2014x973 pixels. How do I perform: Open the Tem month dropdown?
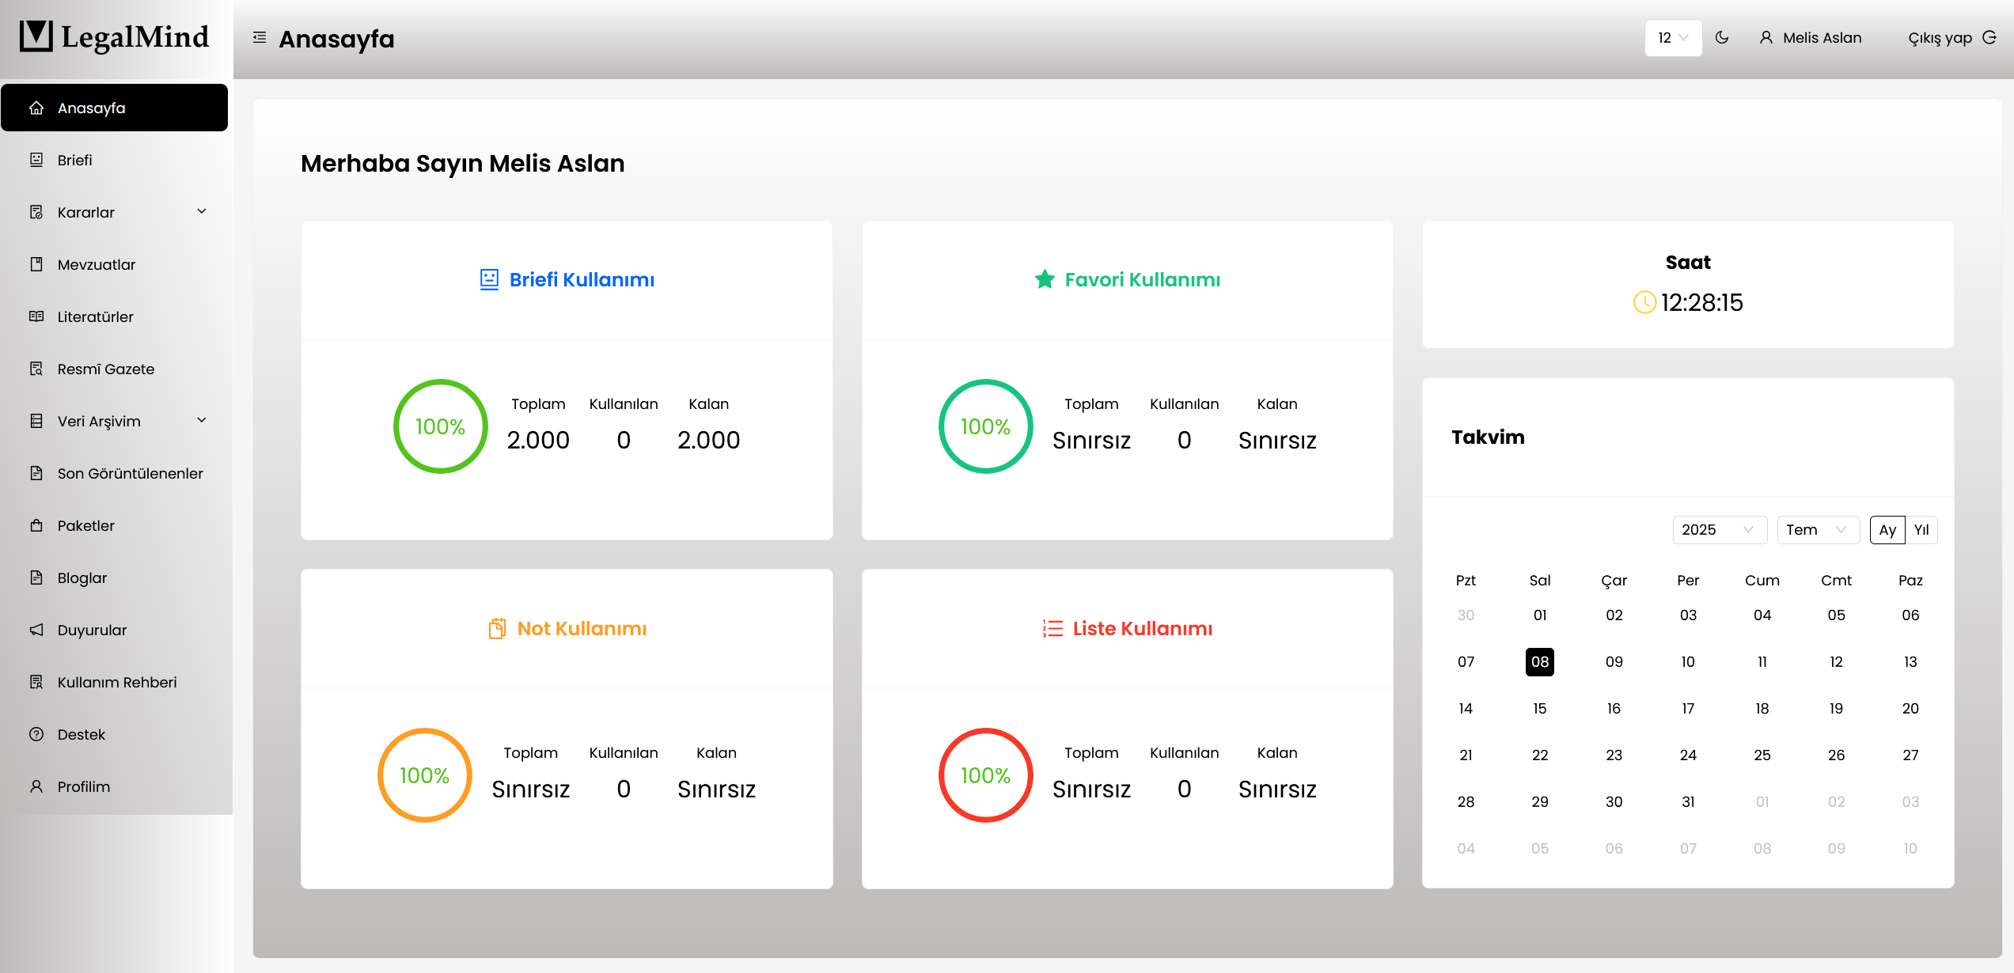(x=1817, y=530)
